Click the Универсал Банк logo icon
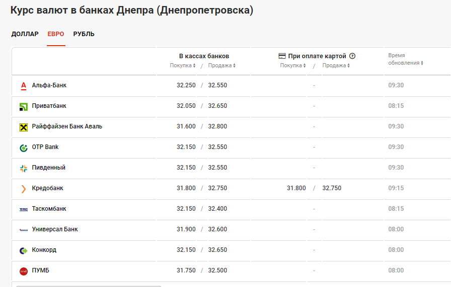Image resolution: width=451 pixels, height=287 pixels. 24,230
